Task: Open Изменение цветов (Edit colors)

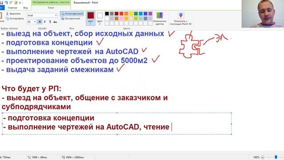Action: tap(160, 18)
